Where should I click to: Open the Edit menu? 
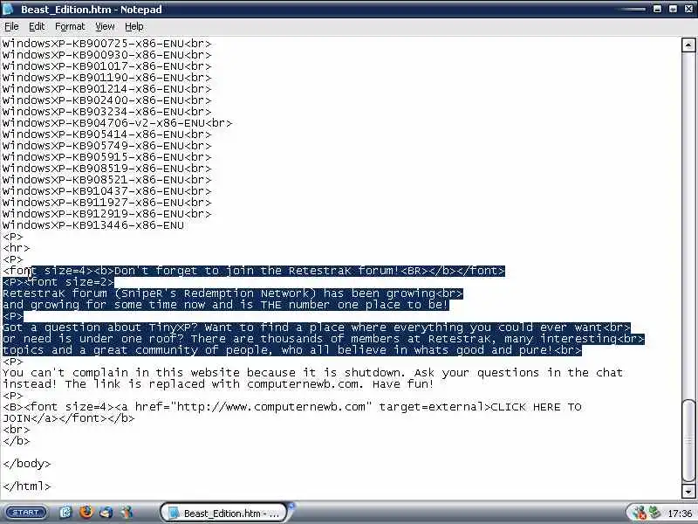[x=37, y=27]
